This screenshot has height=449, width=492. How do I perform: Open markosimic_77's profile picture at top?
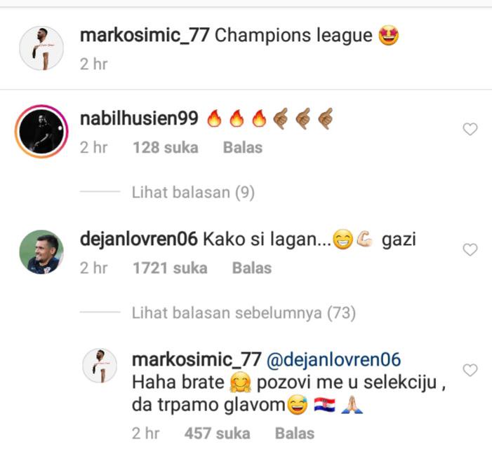[41, 48]
